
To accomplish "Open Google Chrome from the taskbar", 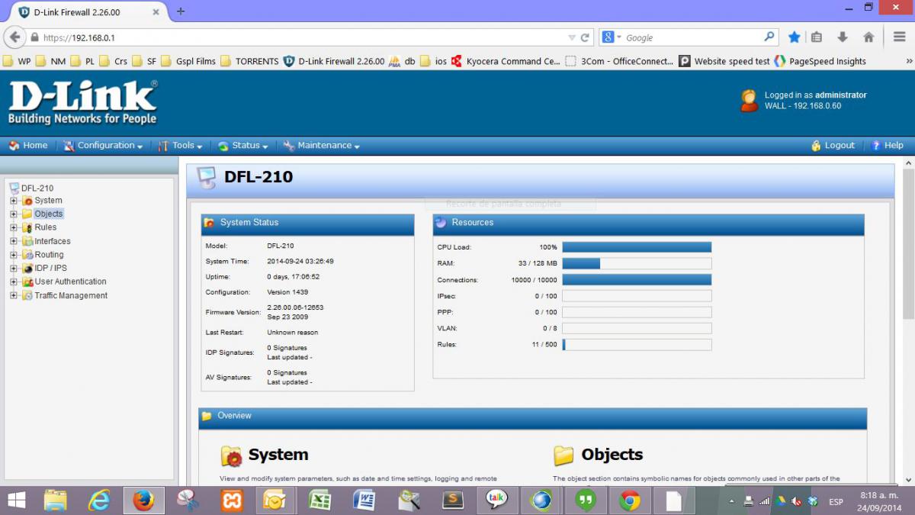I will pyautogui.click(x=630, y=501).
